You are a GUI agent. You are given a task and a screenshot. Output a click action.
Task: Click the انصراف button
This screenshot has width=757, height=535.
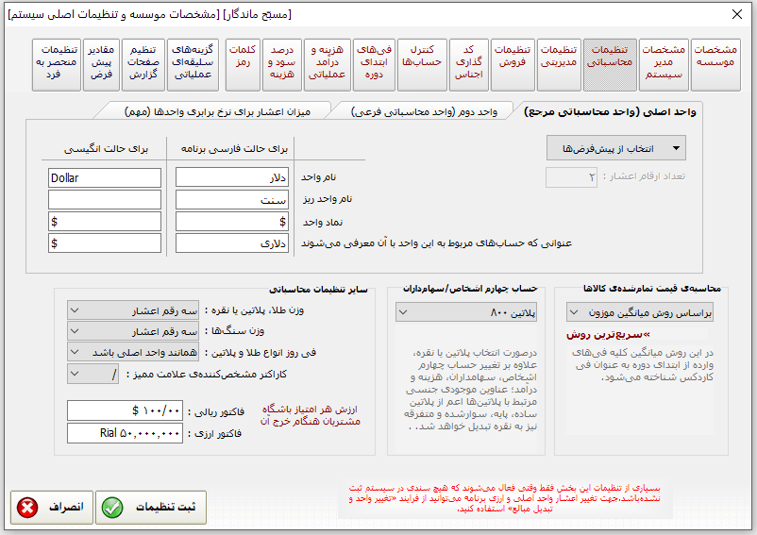pos(52,508)
